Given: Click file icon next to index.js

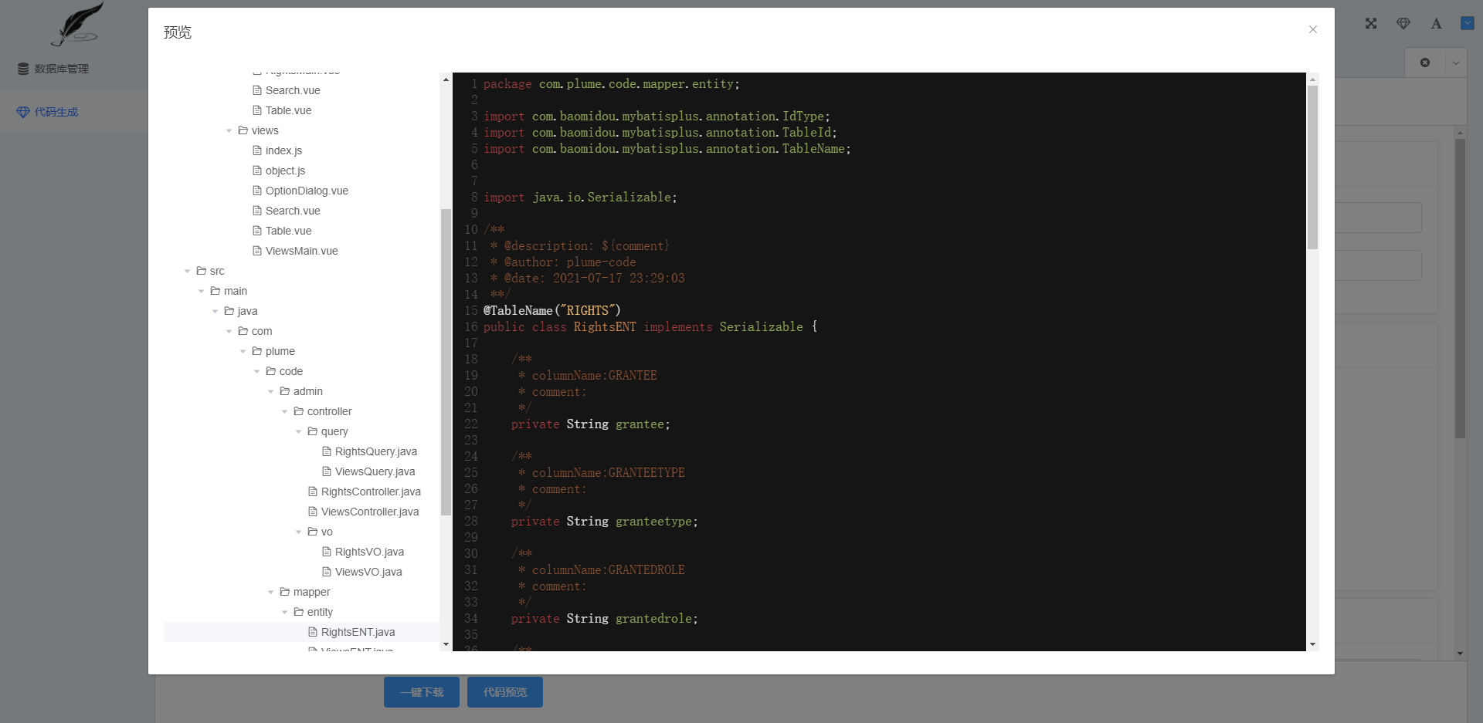Looking at the screenshot, I should 257,150.
